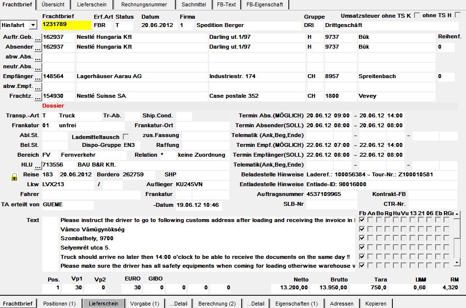
Task: Click the Kontrakt-FB input field
Action: coord(433,195)
